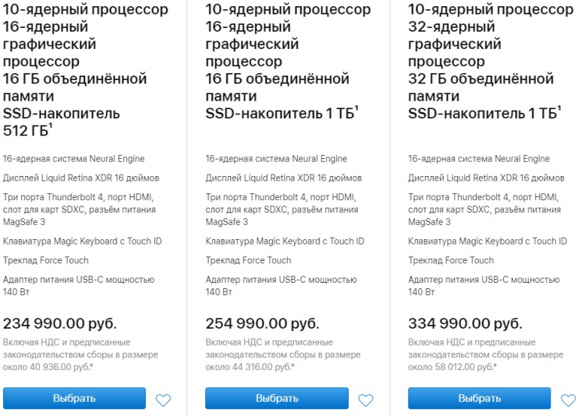The width and height of the screenshot is (585, 416).
Task: Click Выбрать under the 234 990.00 руб. price
Action: click(x=74, y=398)
